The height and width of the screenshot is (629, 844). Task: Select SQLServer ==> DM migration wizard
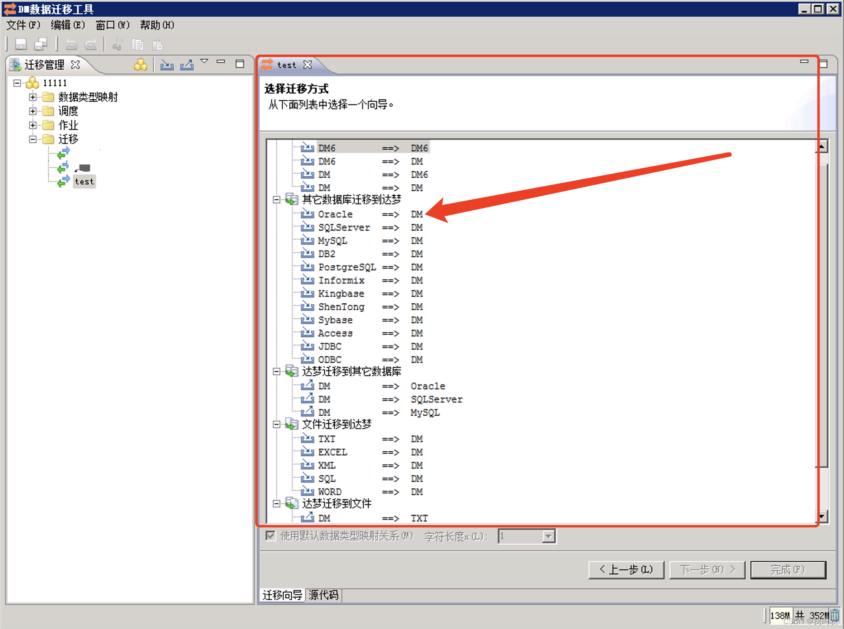(362, 228)
